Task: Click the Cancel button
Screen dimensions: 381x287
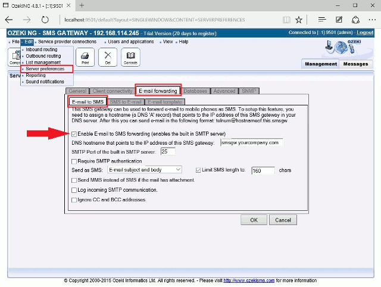Action: (283, 220)
